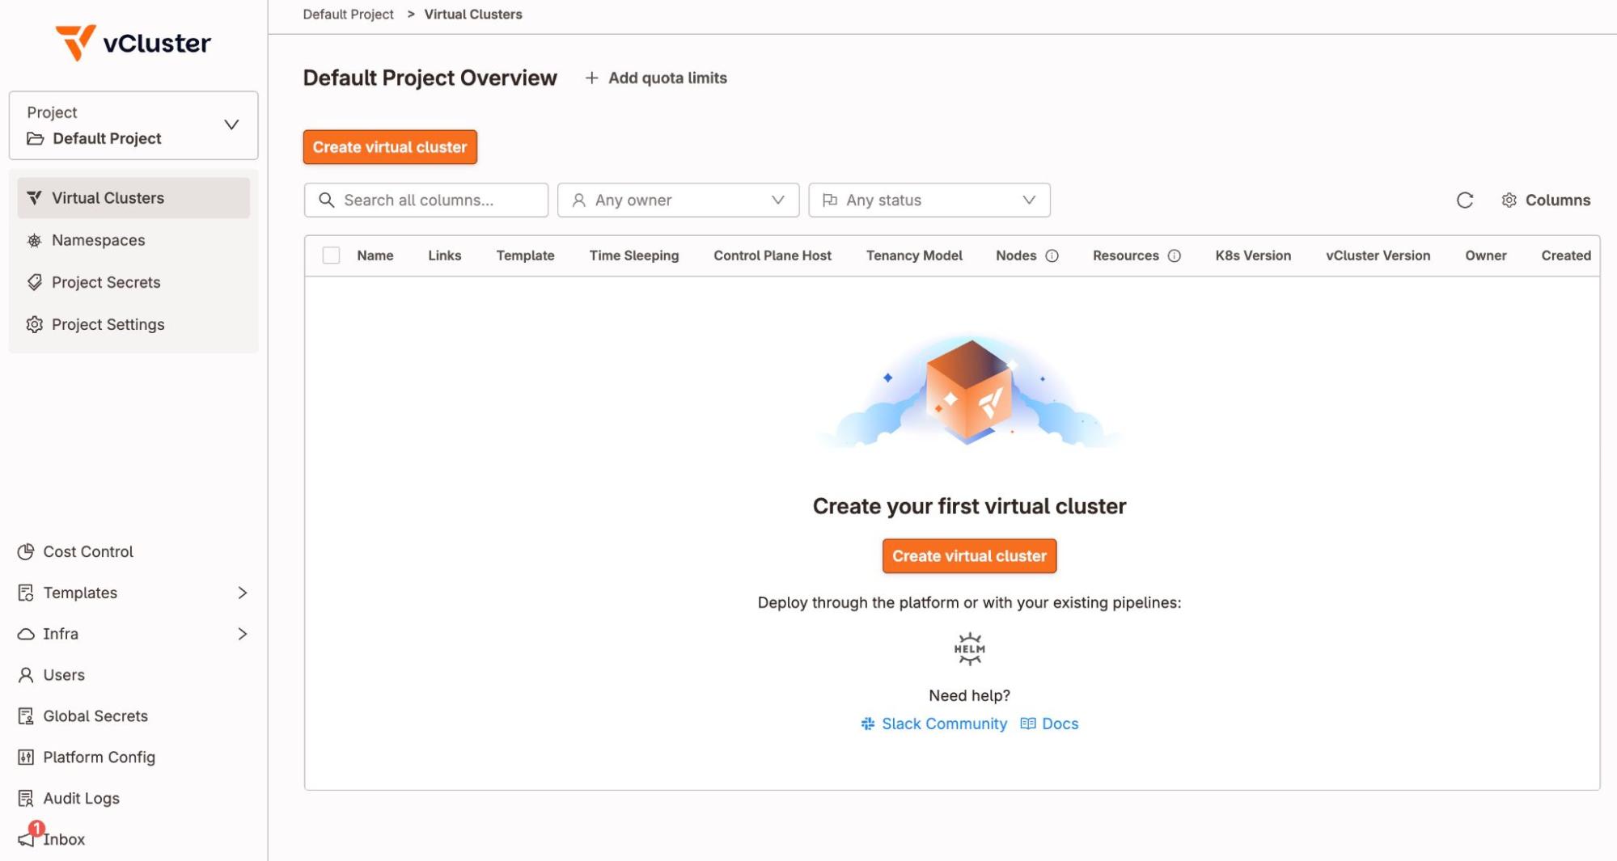Open the Project selector dropdown
Screen dimensions: 1617x861
click(133, 125)
